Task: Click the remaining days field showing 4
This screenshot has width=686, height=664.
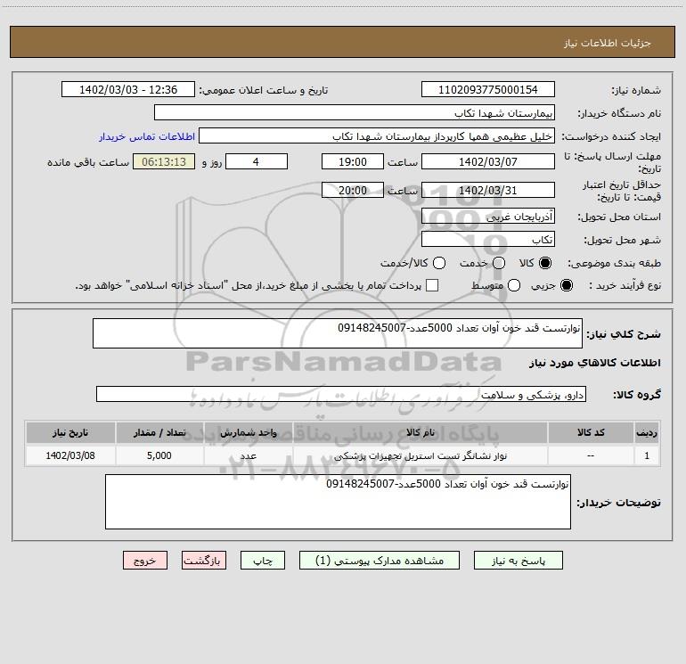Action: 257,161
